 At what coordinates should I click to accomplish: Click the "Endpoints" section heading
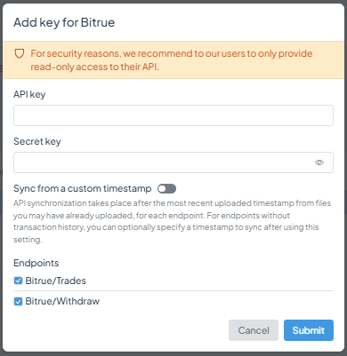(x=36, y=263)
